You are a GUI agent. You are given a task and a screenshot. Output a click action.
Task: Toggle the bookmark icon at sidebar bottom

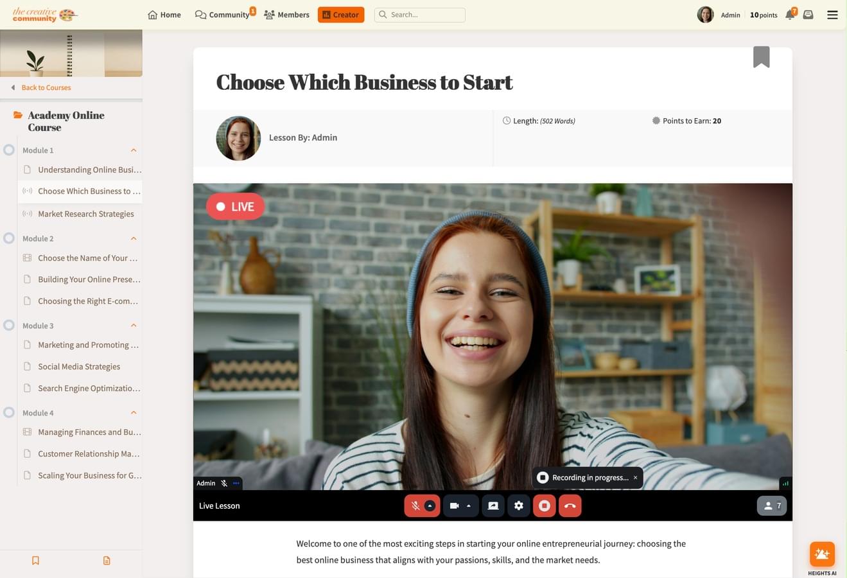coord(35,560)
